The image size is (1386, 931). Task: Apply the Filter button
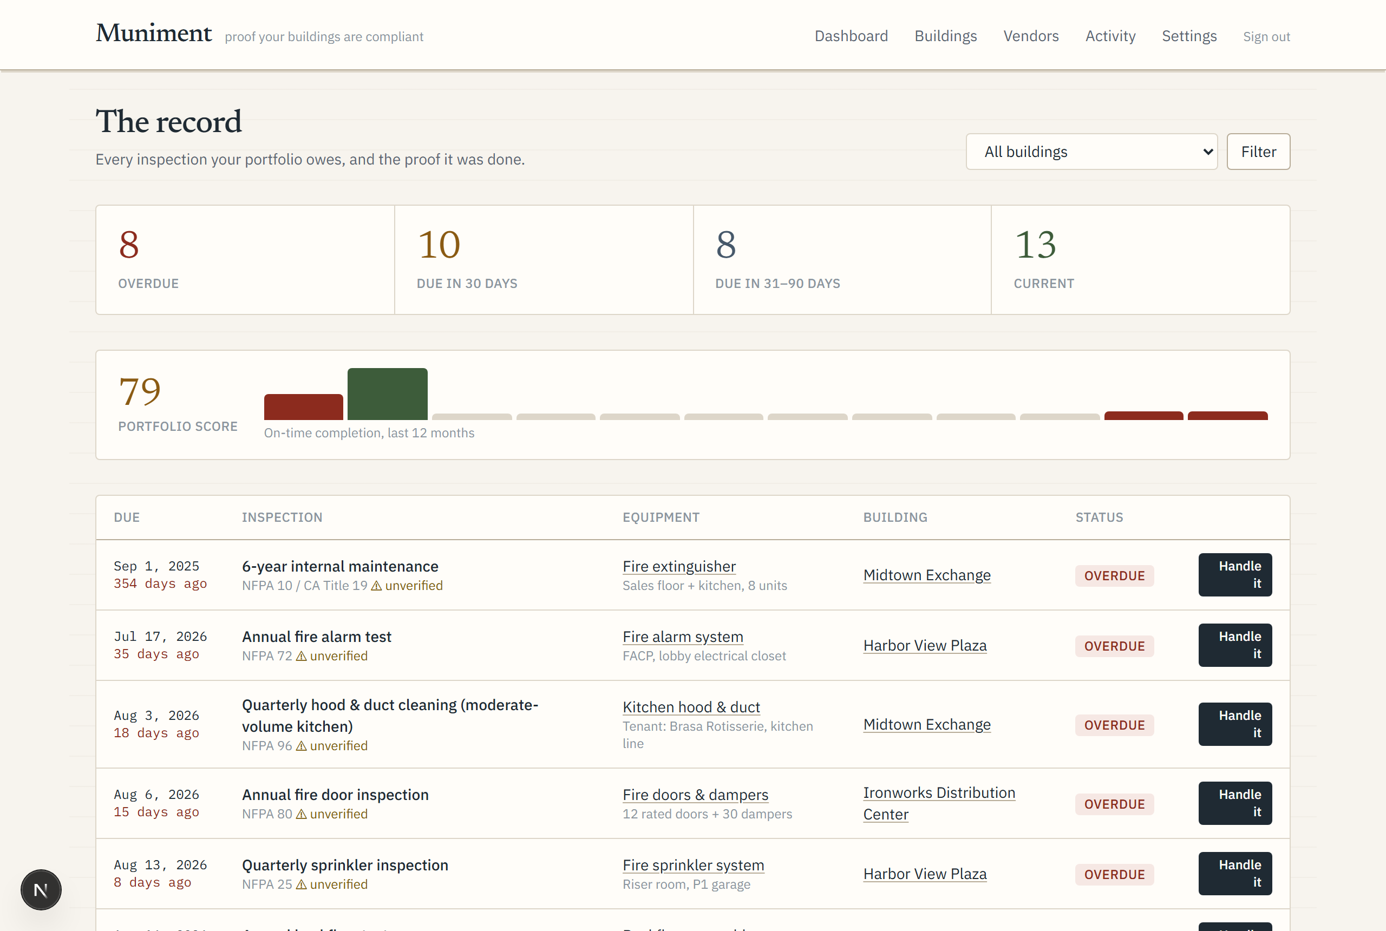(1258, 152)
